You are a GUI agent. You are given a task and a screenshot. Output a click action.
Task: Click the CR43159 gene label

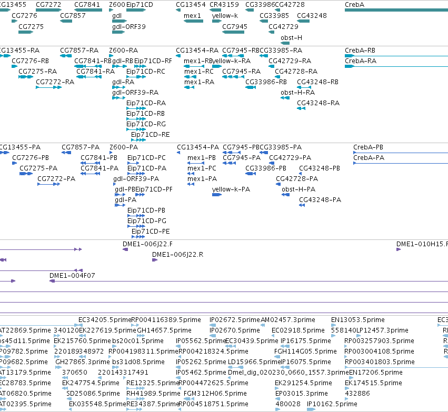pyautogui.click(x=224, y=5)
